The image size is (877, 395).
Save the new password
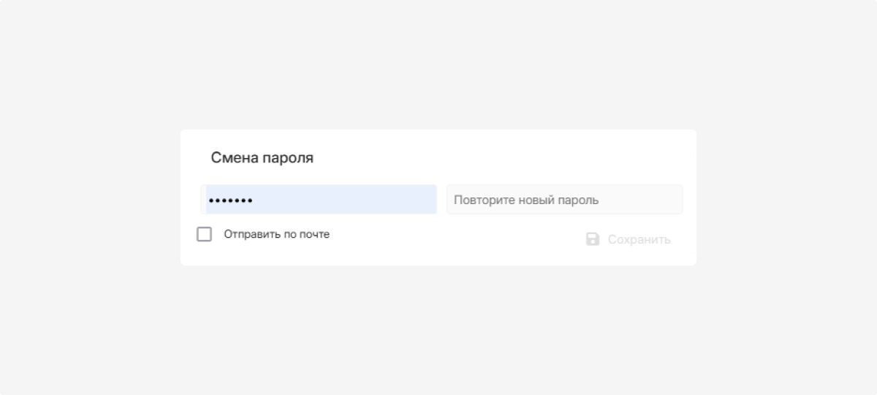pos(629,239)
